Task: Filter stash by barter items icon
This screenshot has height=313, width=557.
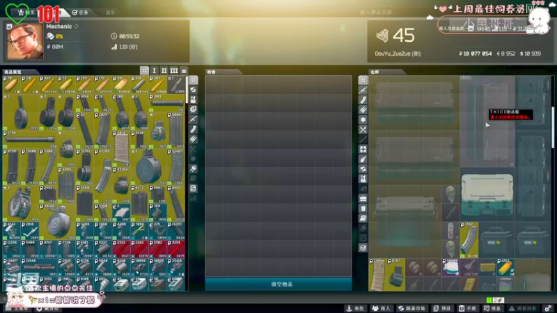Action: (x=363, y=169)
